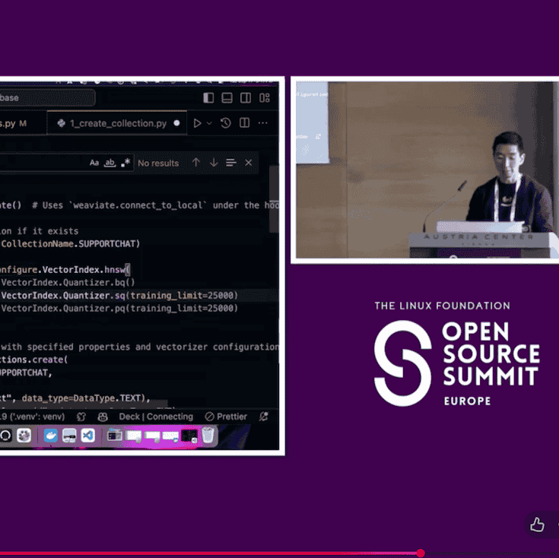Viewport: 559px width, 558px height.
Task: Open the Trash in the Dock
Action: point(208,436)
